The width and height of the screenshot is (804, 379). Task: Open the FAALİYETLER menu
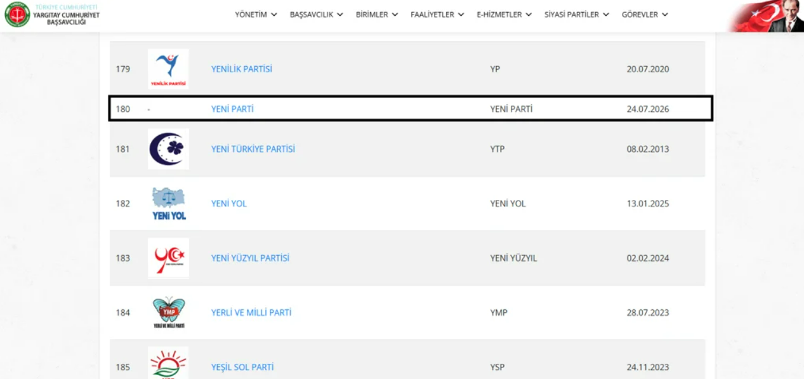[437, 15]
